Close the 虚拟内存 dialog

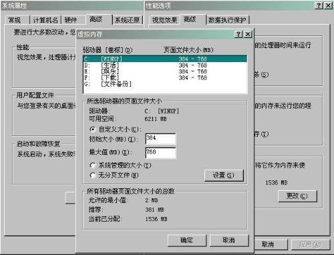click(248, 34)
